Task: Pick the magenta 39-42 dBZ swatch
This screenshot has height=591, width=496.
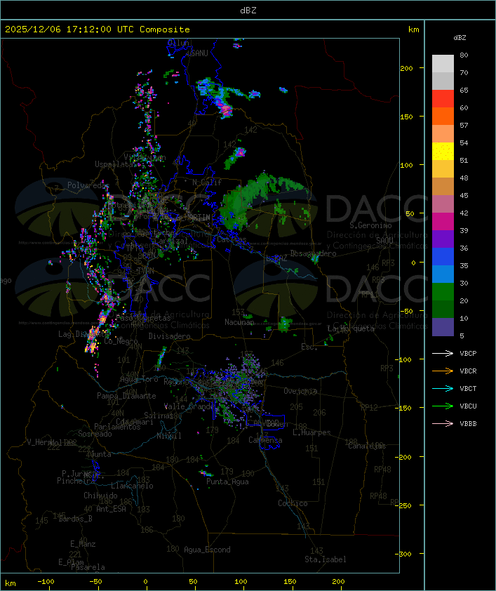Action: (x=443, y=222)
